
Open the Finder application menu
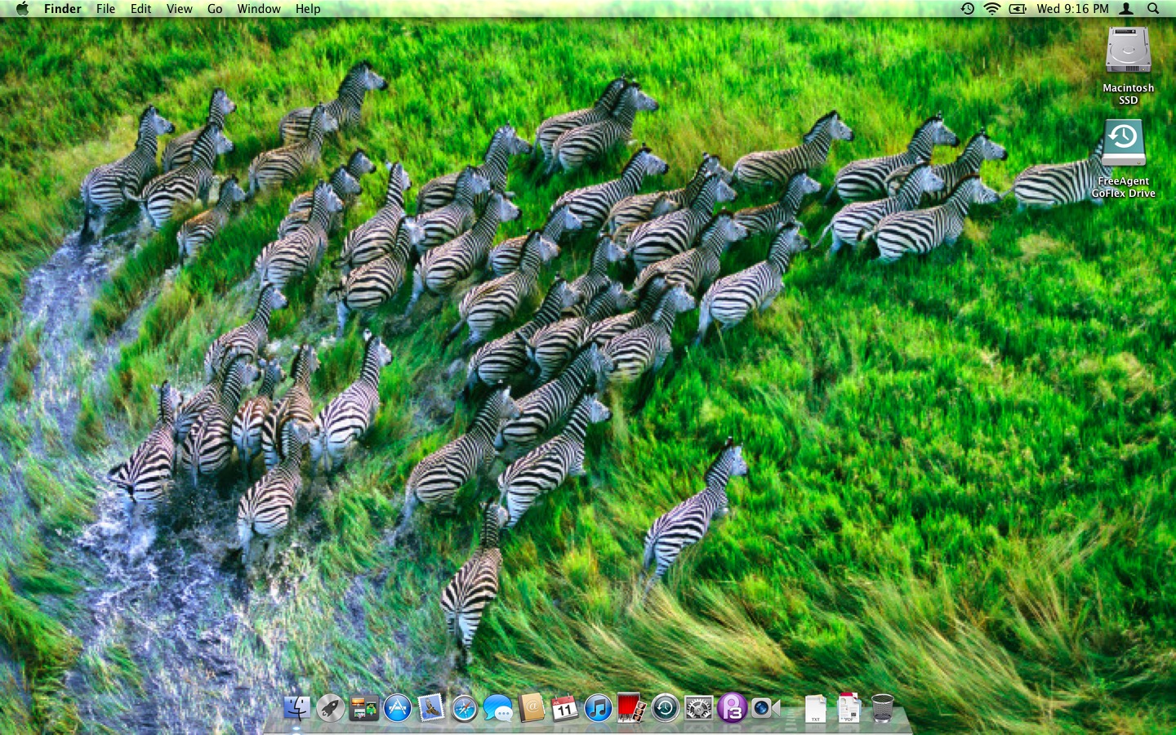tap(62, 9)
